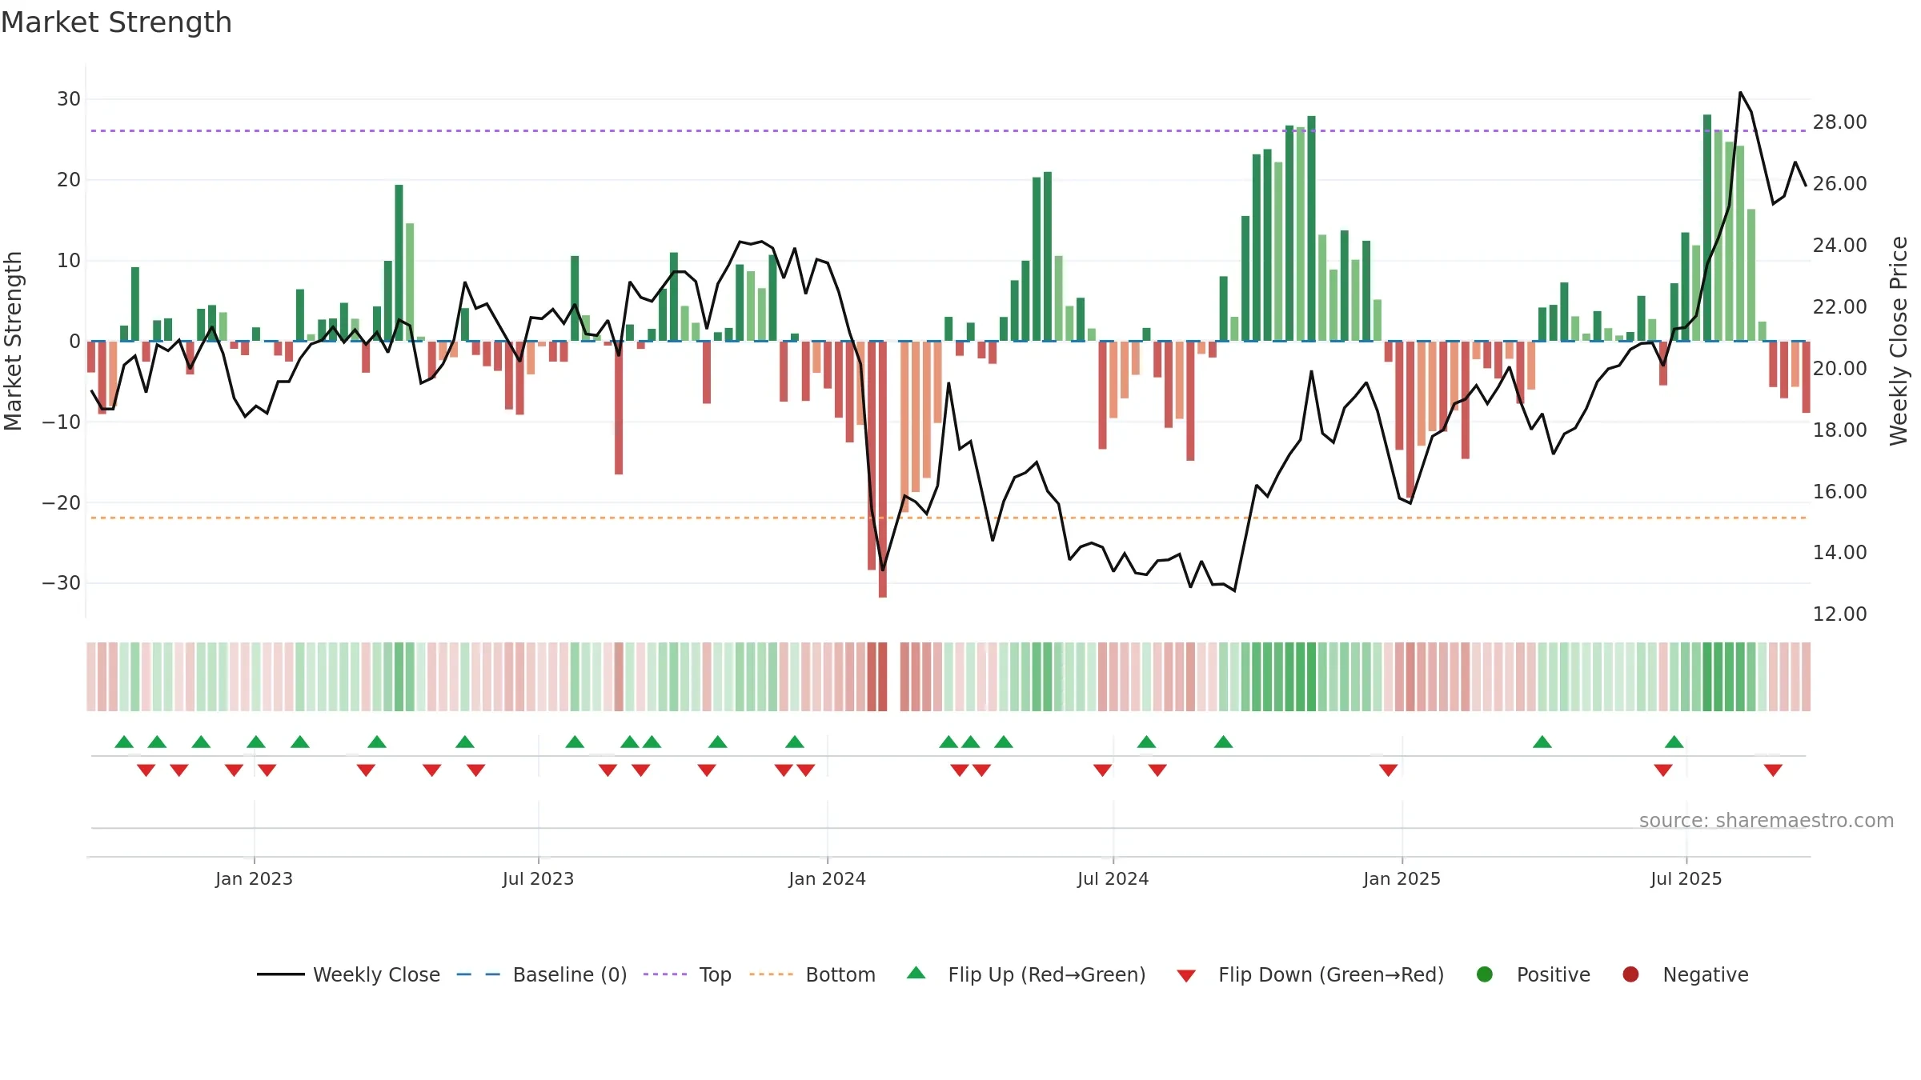
Task: Click the 12.00 price tick on the right axis
Action: (1839, 614)
